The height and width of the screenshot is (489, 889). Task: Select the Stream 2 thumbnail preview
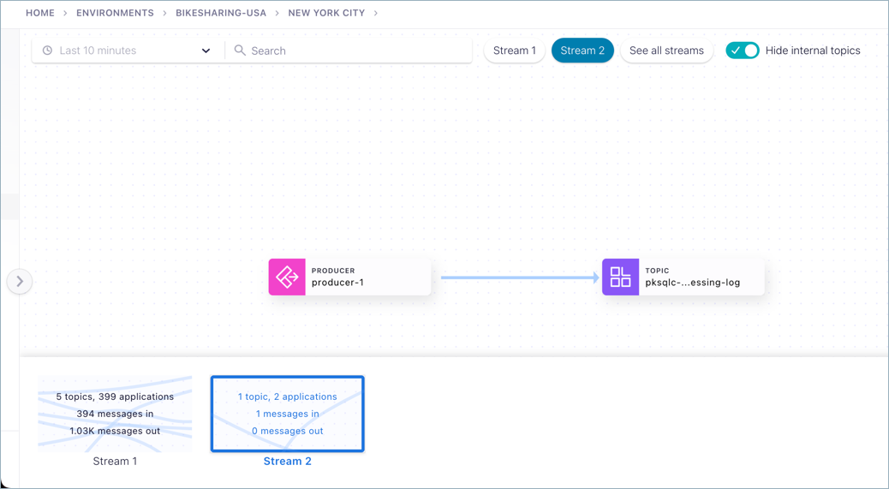click(288, 414)
